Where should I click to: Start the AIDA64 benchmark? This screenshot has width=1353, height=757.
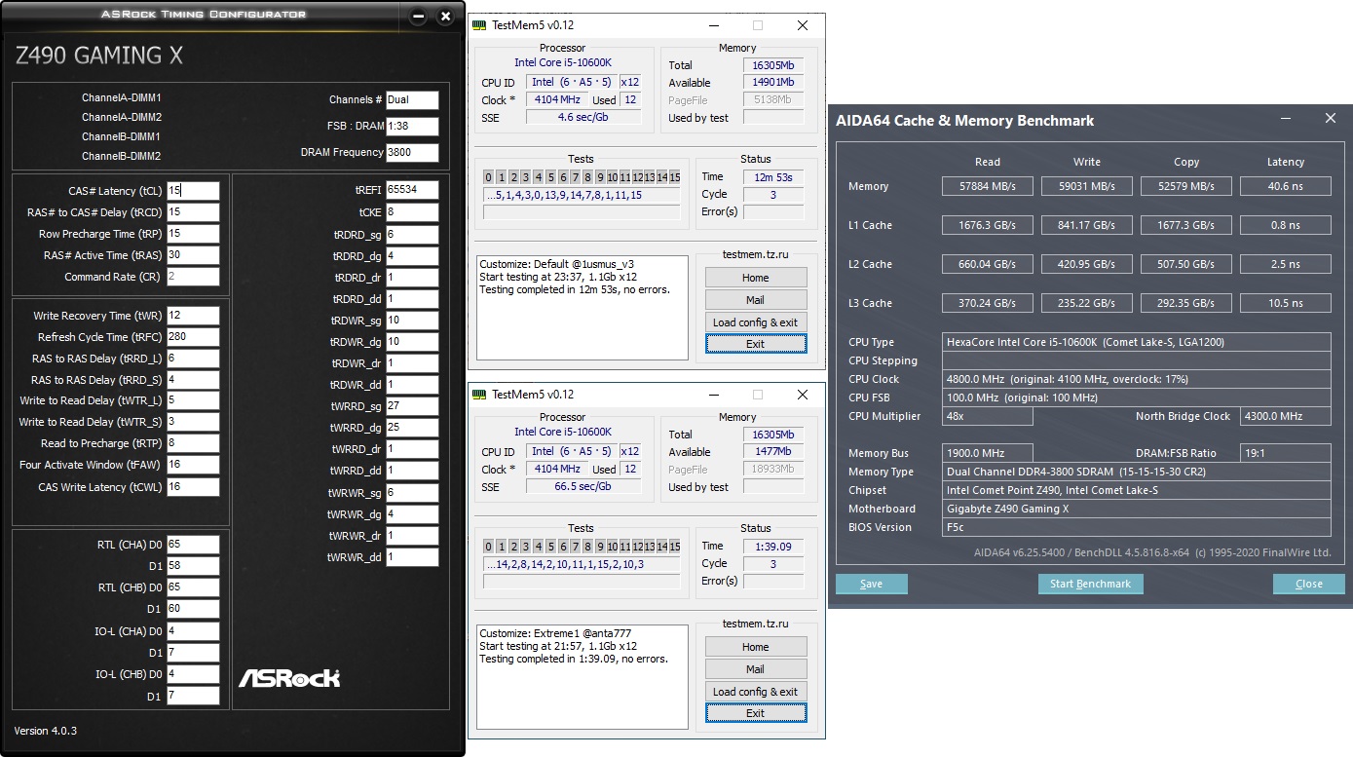[1090, 584]
